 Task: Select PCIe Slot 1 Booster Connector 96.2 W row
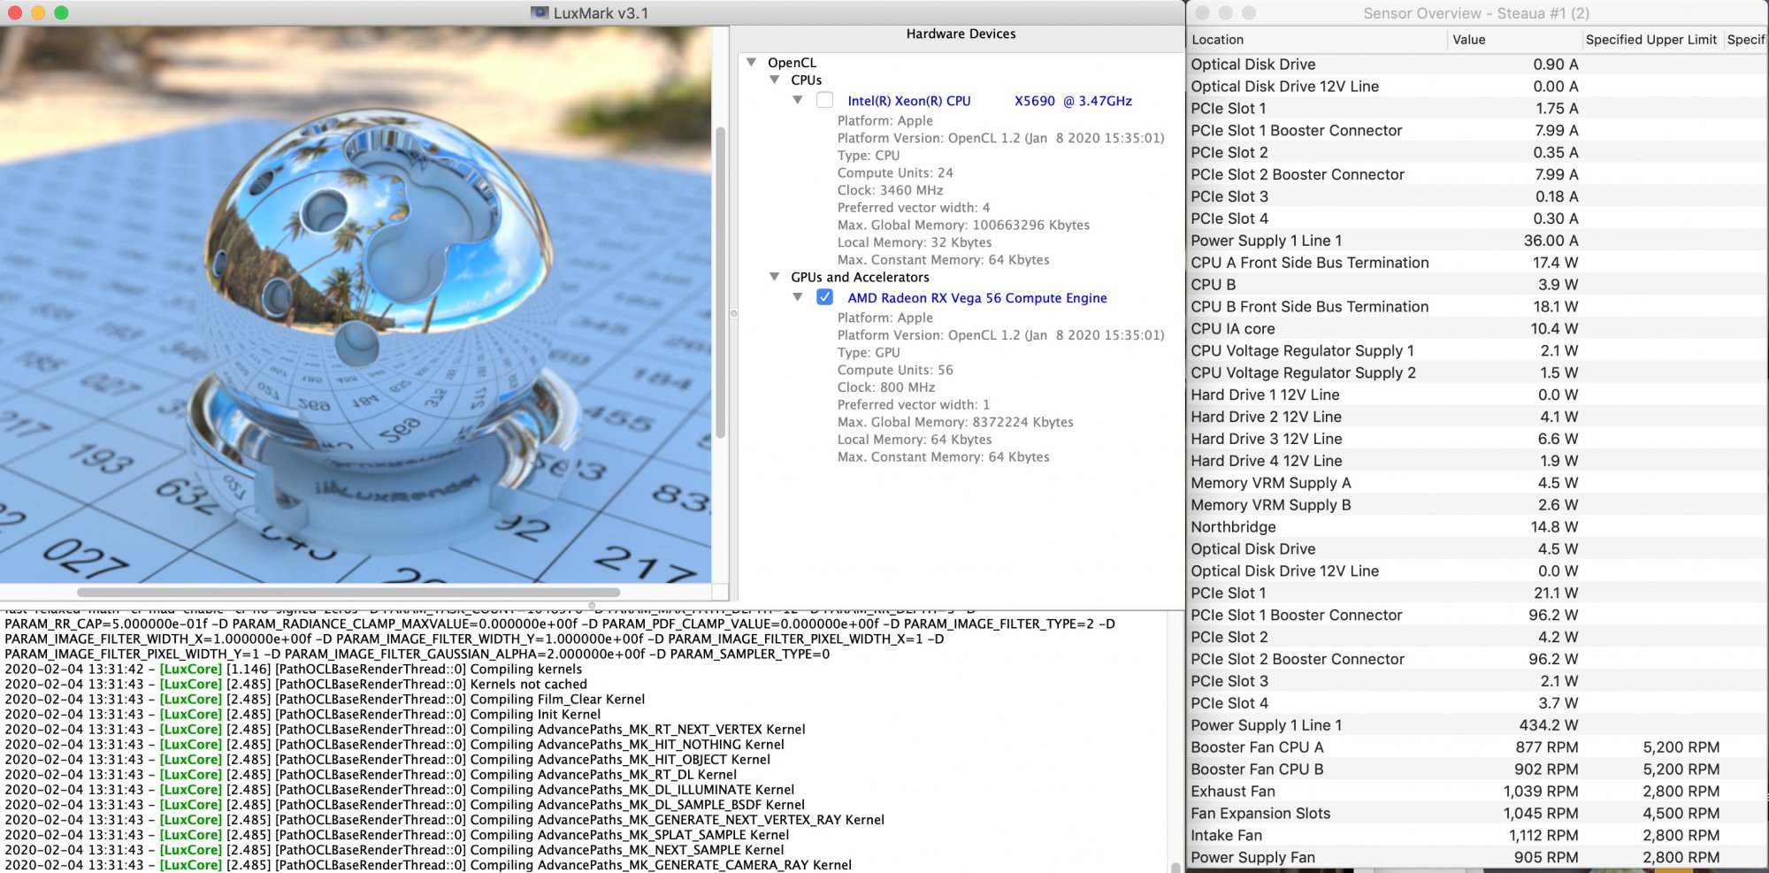pyautogui.click(x=1476, y=616)
